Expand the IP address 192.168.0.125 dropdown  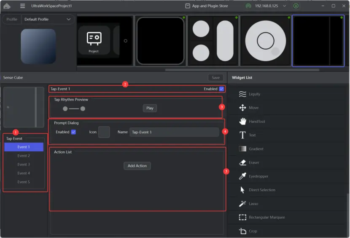(x=284, y=6)
